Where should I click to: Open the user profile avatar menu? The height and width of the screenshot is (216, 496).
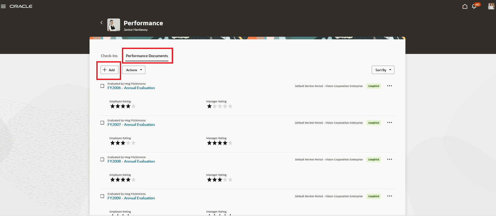click(x=491, y=7)
